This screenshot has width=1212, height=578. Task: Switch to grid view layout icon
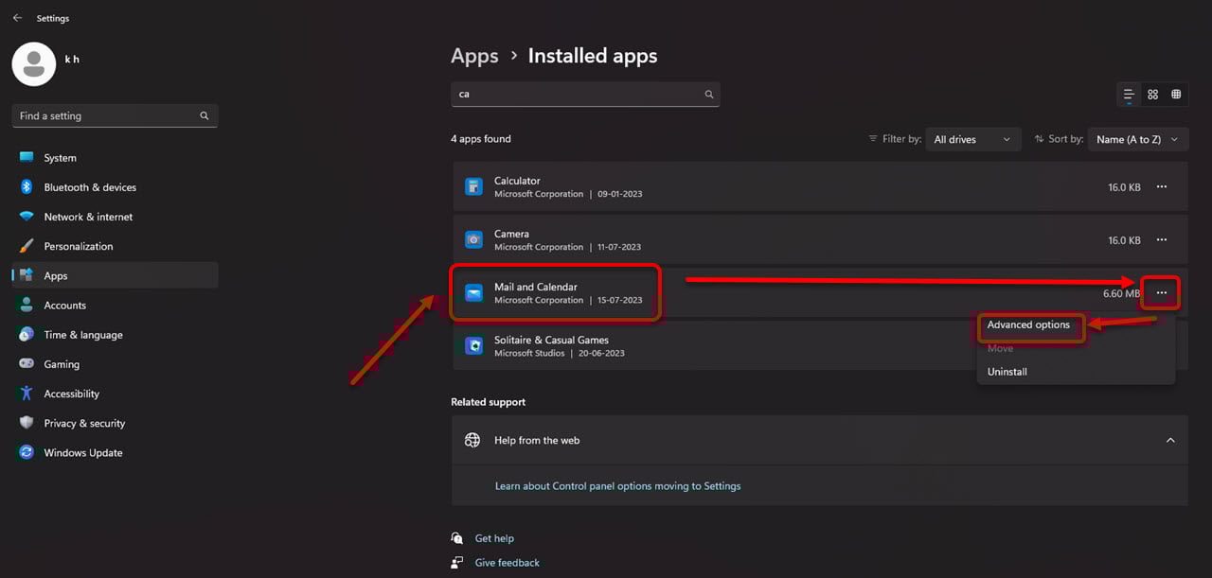pyautogui.click(x=1152, y=95)
